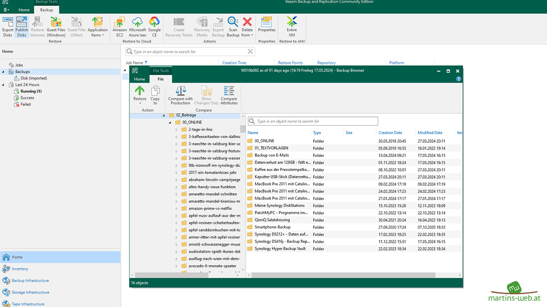
Task: Expand the amazon-prime-vs-netflix folder
Action: coord(177,208)
